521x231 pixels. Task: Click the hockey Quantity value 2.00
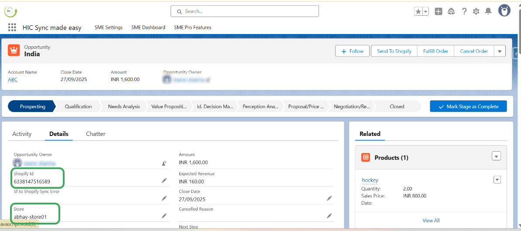tap(408, 189)
